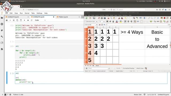Screen dimensions: 171x96
Task: Open the Notebook Tools wrench sidebar icon
Action: pos(2,37)
